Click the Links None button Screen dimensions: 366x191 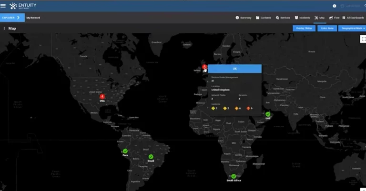pyautogui.click(x=327, y=28)
